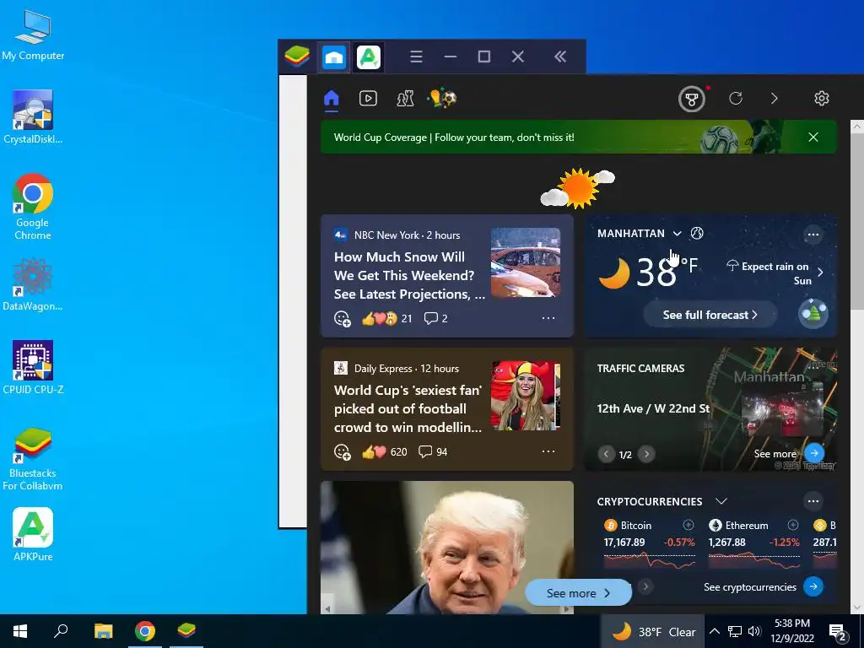Click the BlueStacks logo in title bar

pyautogui.click(x=297, y=57)
